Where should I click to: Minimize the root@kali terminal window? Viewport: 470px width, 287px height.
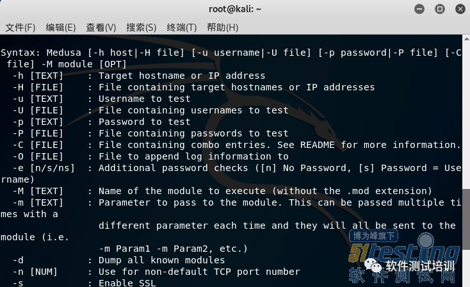pyautogui.click(x=419, y=9)
